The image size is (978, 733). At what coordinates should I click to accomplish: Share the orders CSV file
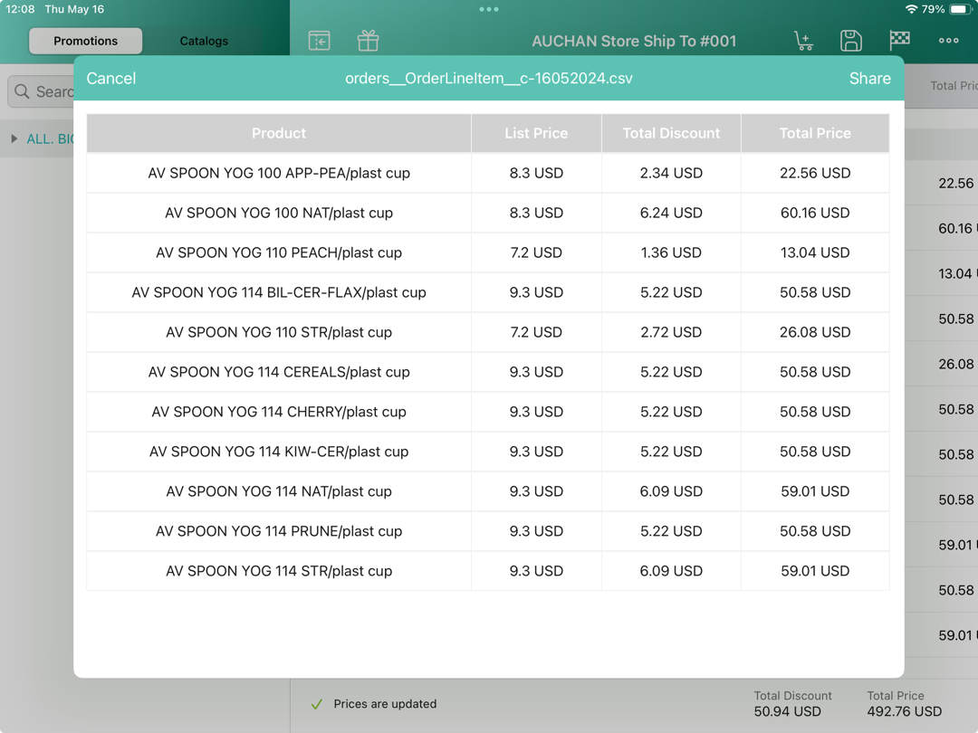click(869, 79)
